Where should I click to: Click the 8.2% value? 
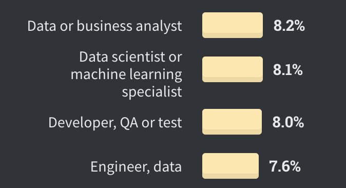pos(289,26)
